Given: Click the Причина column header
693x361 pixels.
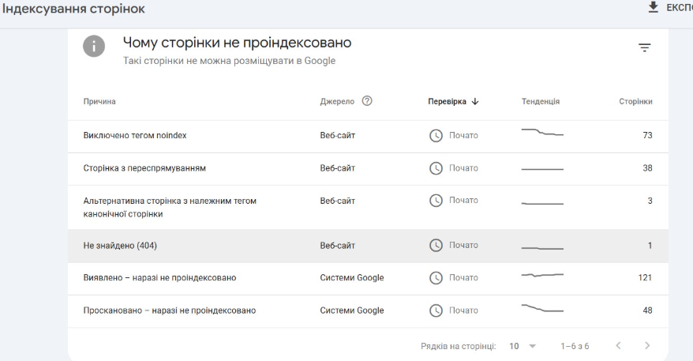Looking at the screenshot, I should (99, 101).
